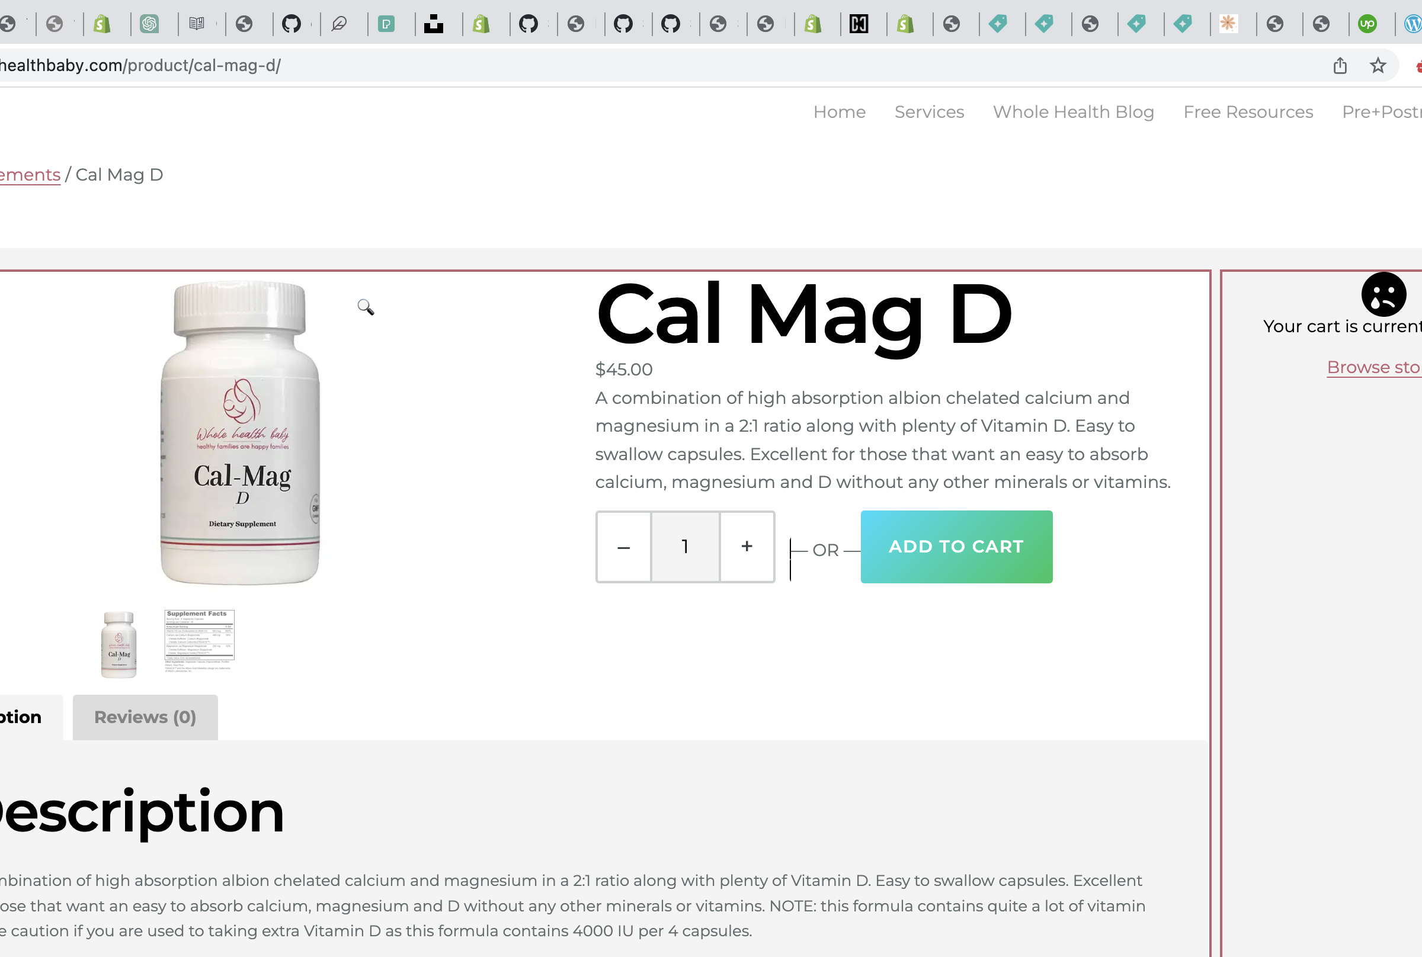Image resolution: width=1422 pixels, height=957 pixels.
Task: Add Cal Mag D to cart
Action: point(956,547)
